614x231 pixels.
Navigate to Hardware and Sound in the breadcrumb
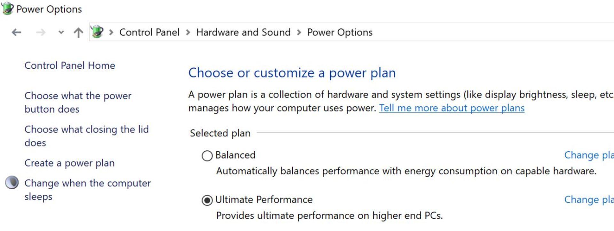tap(243, 32)
